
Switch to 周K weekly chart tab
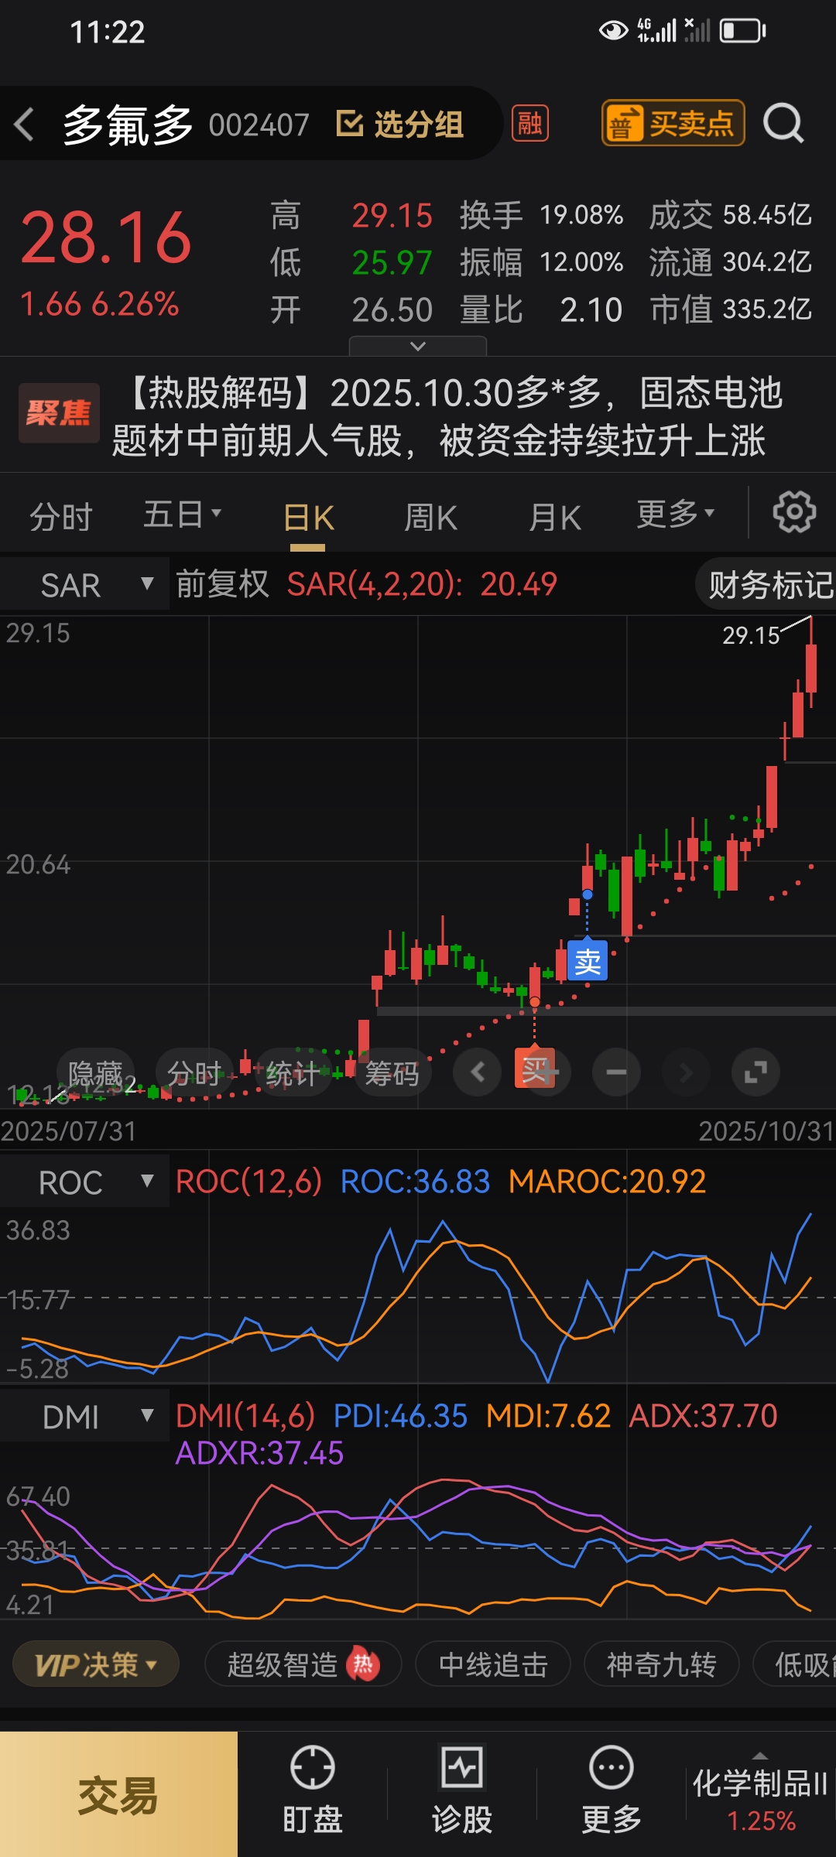pos(430,517)
